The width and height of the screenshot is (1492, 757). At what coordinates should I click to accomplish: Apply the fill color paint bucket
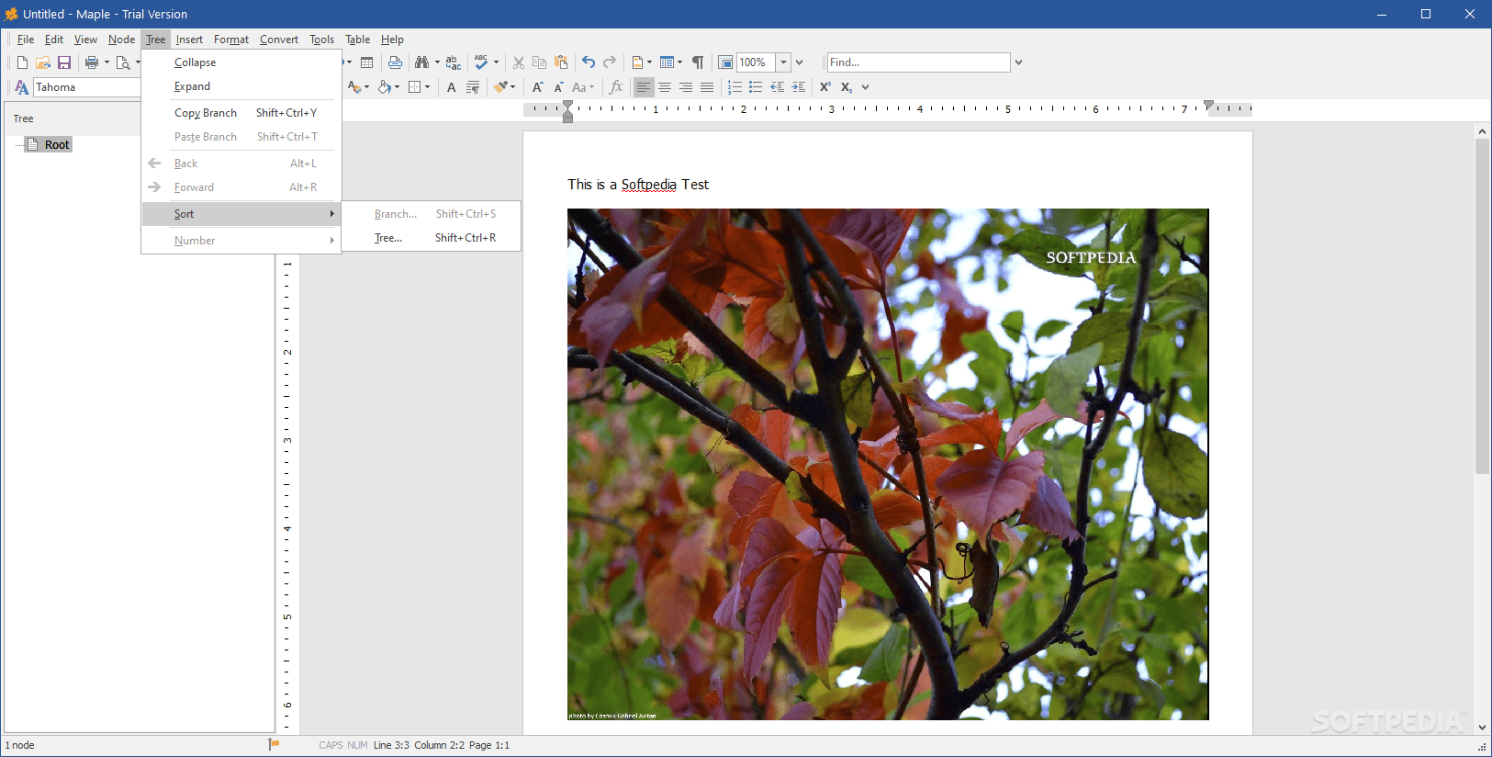[385, 87]
